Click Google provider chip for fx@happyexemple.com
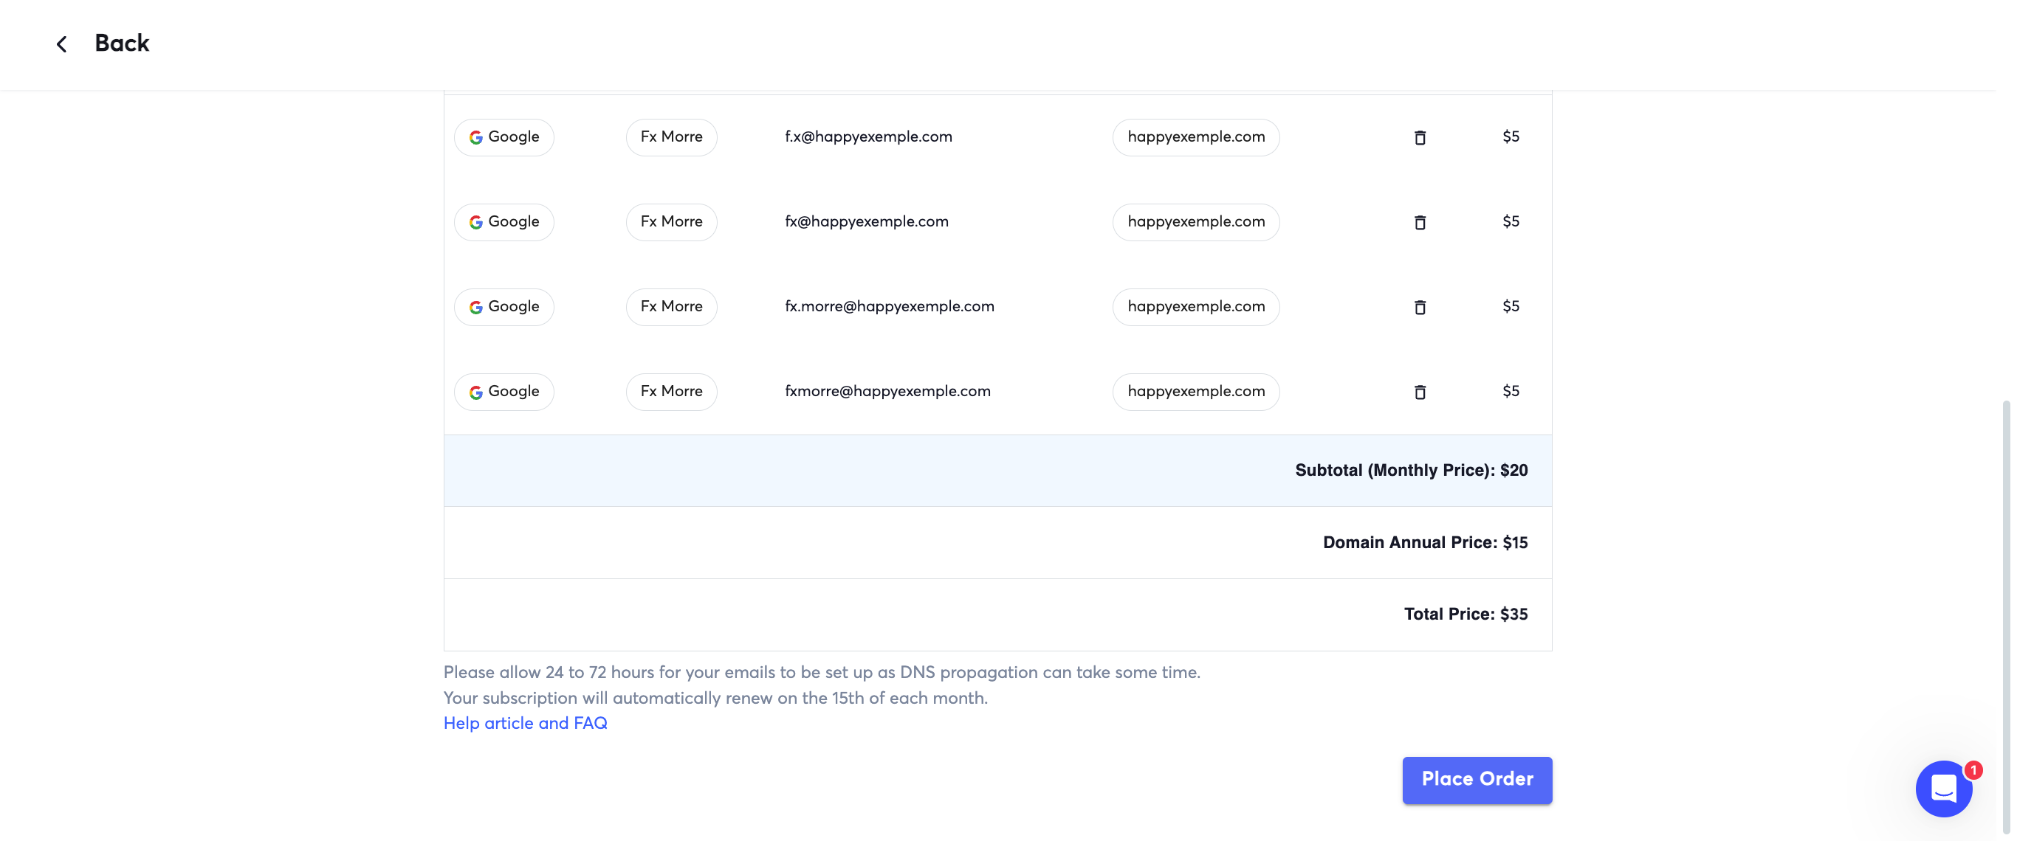 (x=504, y=222)
